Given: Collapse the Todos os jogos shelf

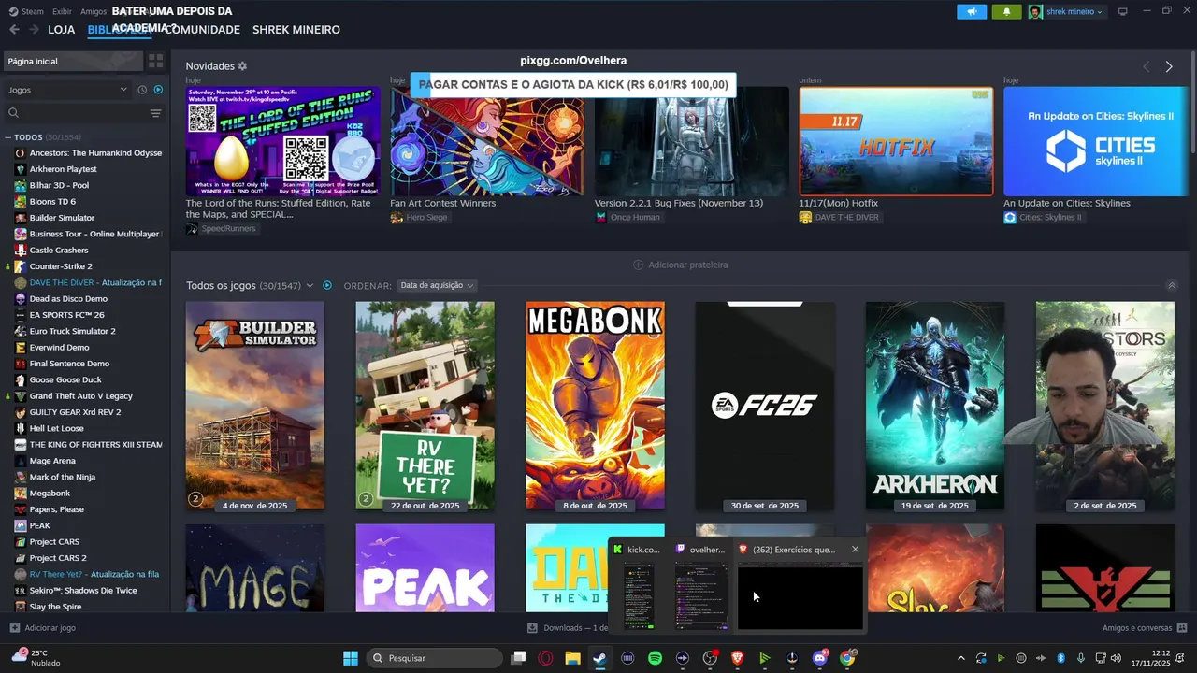Looking at the screenshot, I should coord(1172,285).
